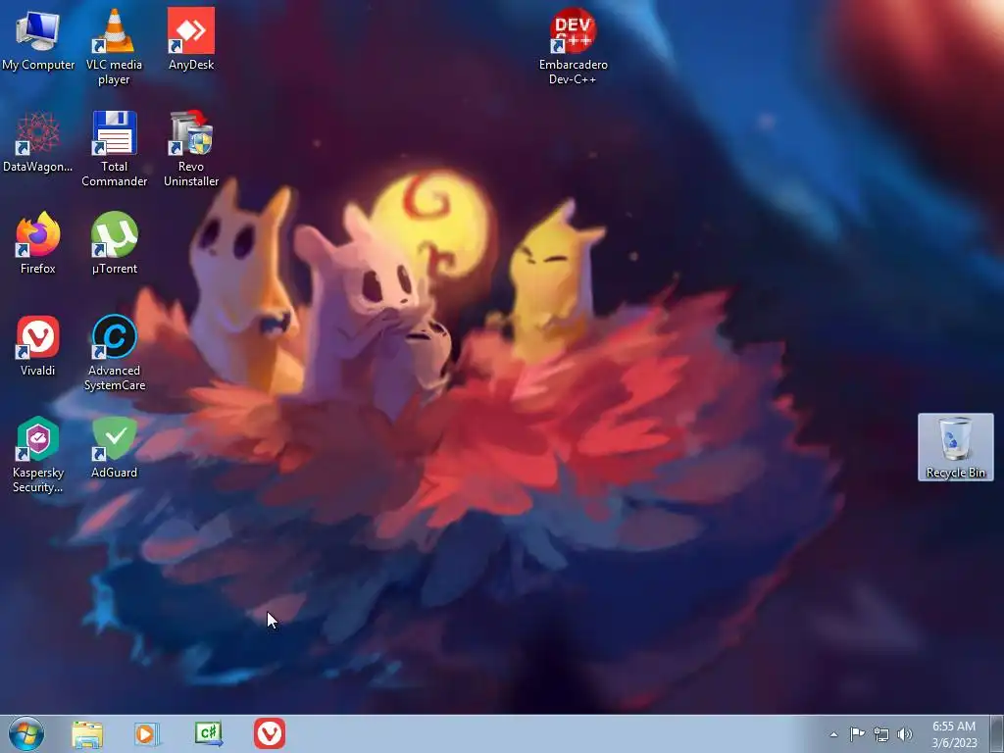1004x753 pixels.
Task: Open the clock showing 6:55 AM
Action: tap(954, 733)
